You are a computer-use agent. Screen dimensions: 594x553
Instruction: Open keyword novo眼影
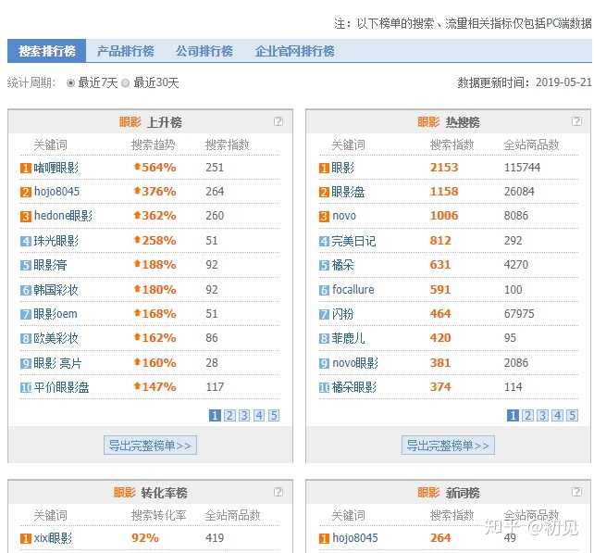355,363
